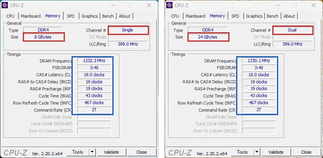This screenshot has width=323, height=158.
Task: Click the 8 GBytes size field
Action: [43, 37]
